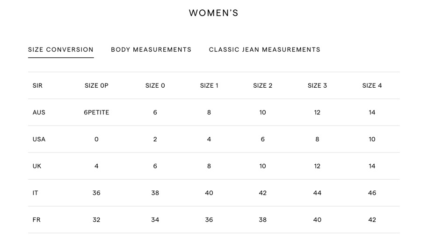Click the UK row label
This screenshot has width=421, height=245.
coord(37,166)
